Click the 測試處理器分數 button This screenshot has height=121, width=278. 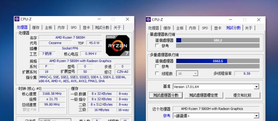pyautogui.click(x=166, y=95)
